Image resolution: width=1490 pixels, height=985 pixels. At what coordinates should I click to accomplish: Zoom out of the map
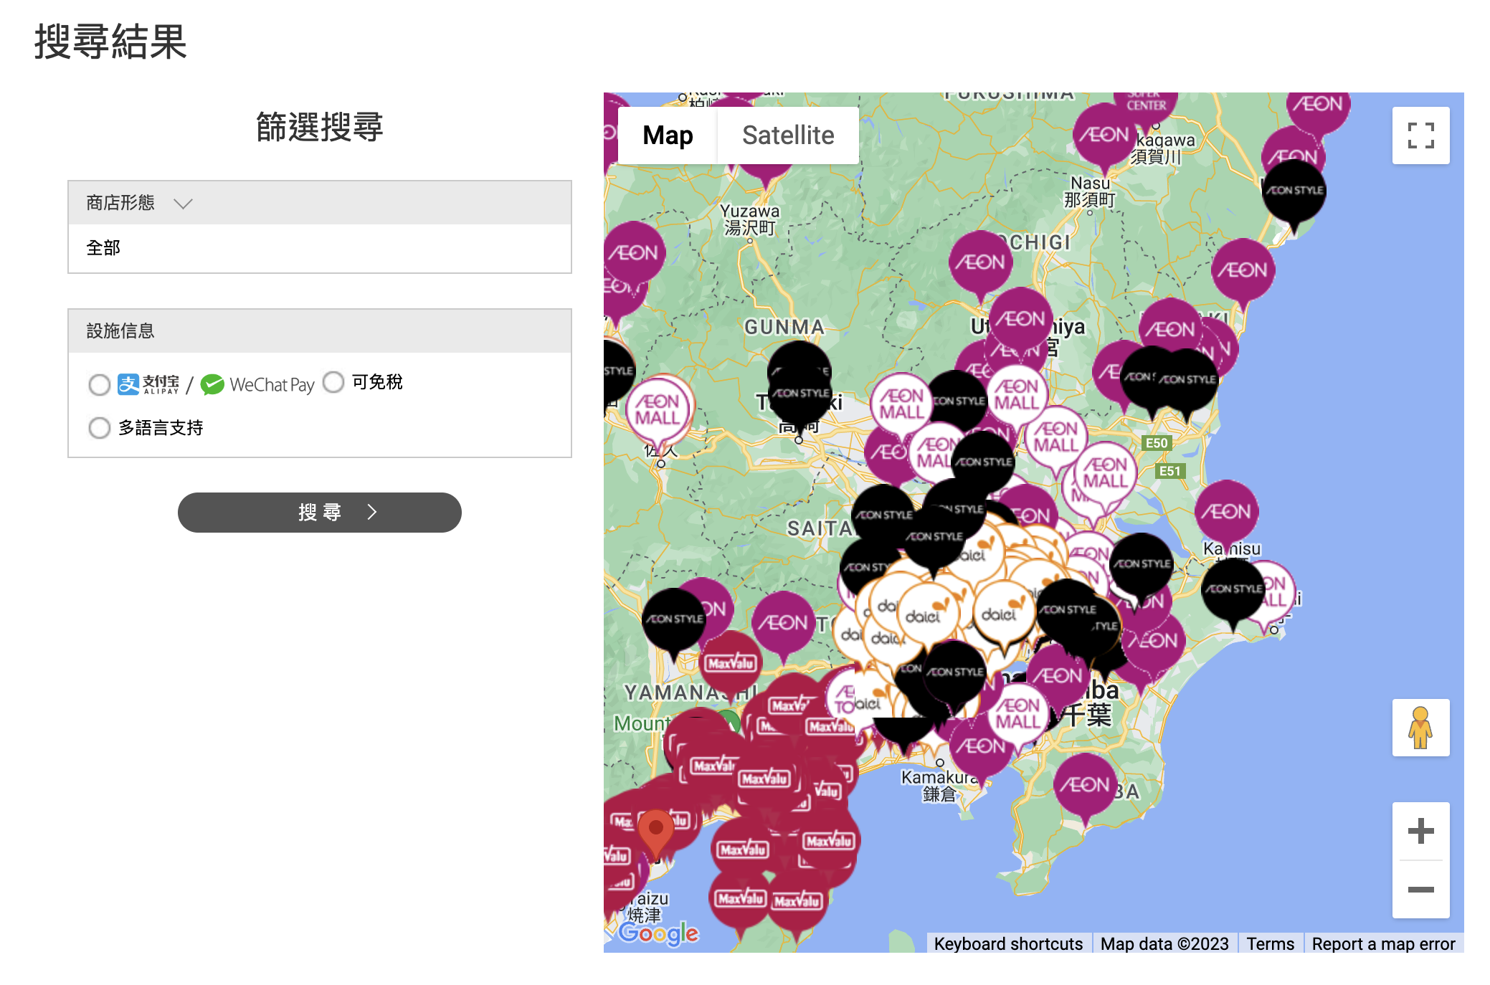(1420, 890)
